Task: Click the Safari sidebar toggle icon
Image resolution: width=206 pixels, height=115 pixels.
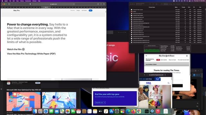Action: (9, 4)
